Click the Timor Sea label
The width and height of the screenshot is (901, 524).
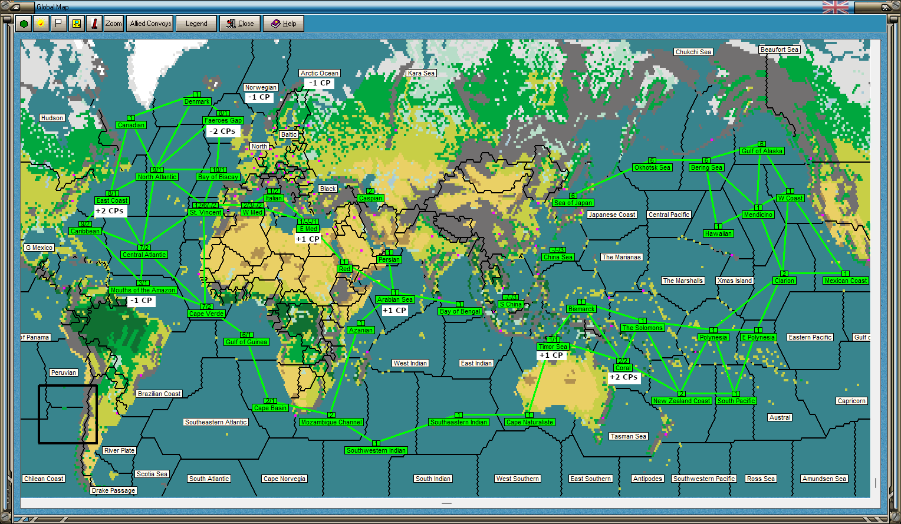tap(553, 347)
